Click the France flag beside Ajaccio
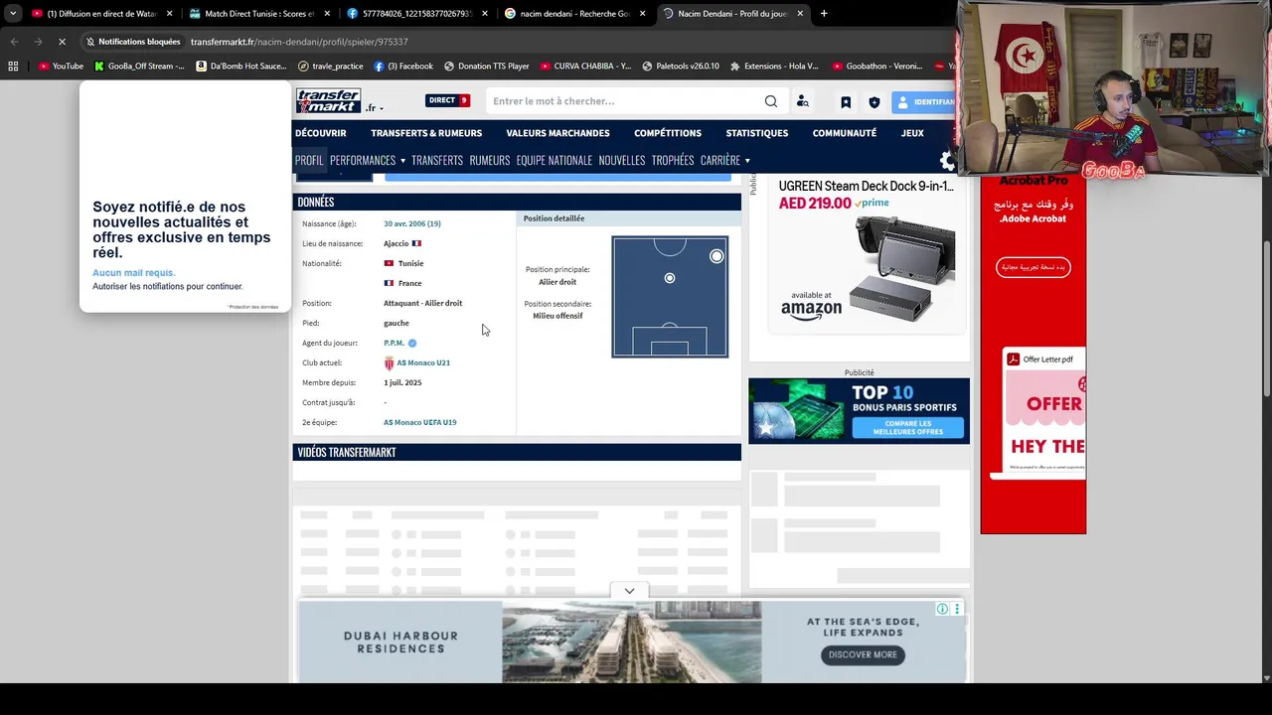Image resolution: width=1272 pixels, height=715 pixels. pyautogui.click(x=416, y=243)
